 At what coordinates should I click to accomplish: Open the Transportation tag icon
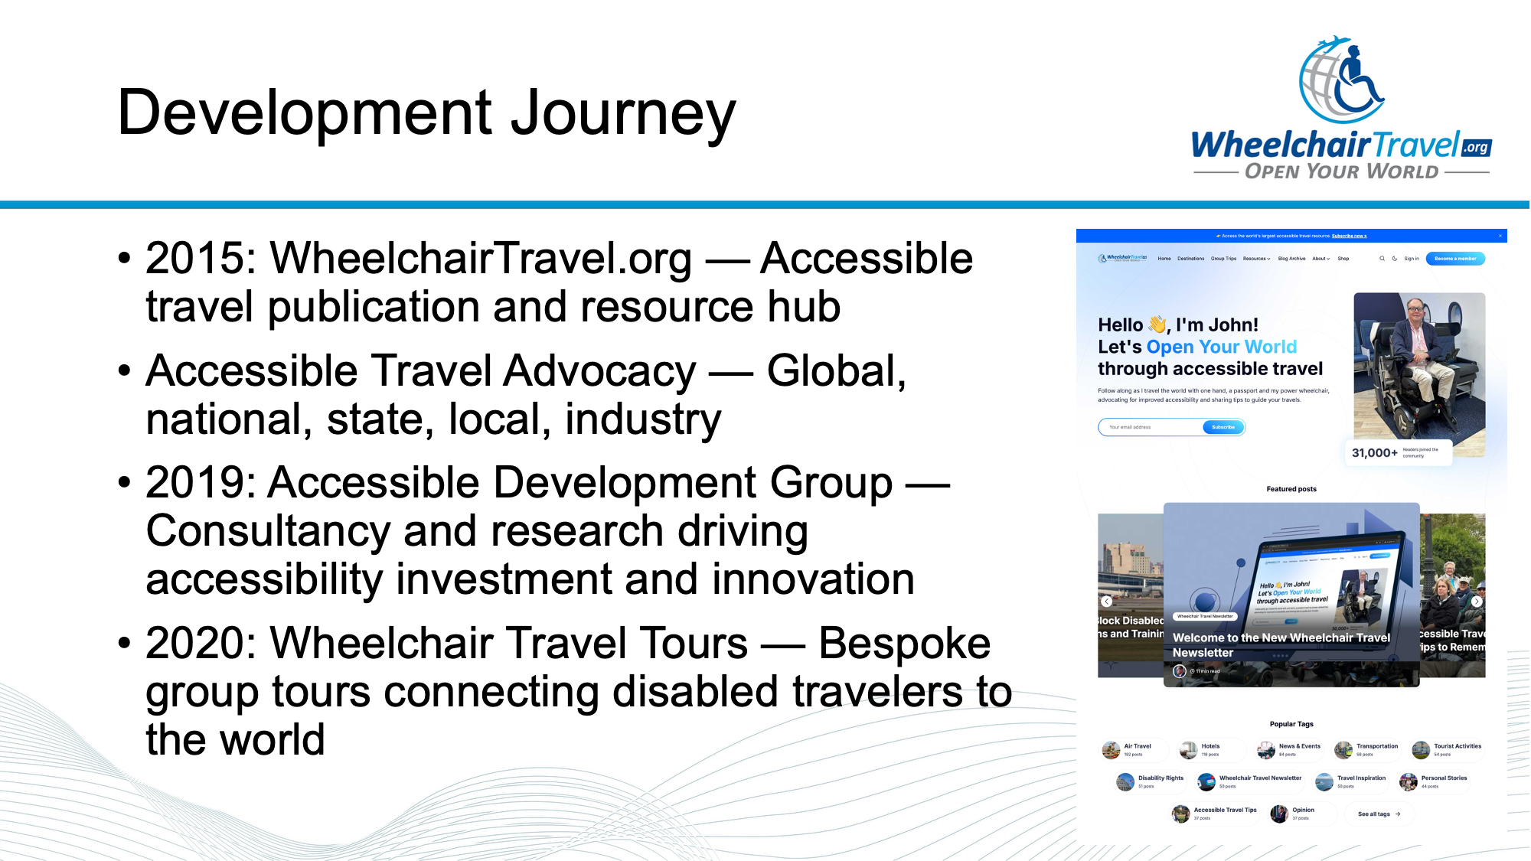[x=1343, y=749]
